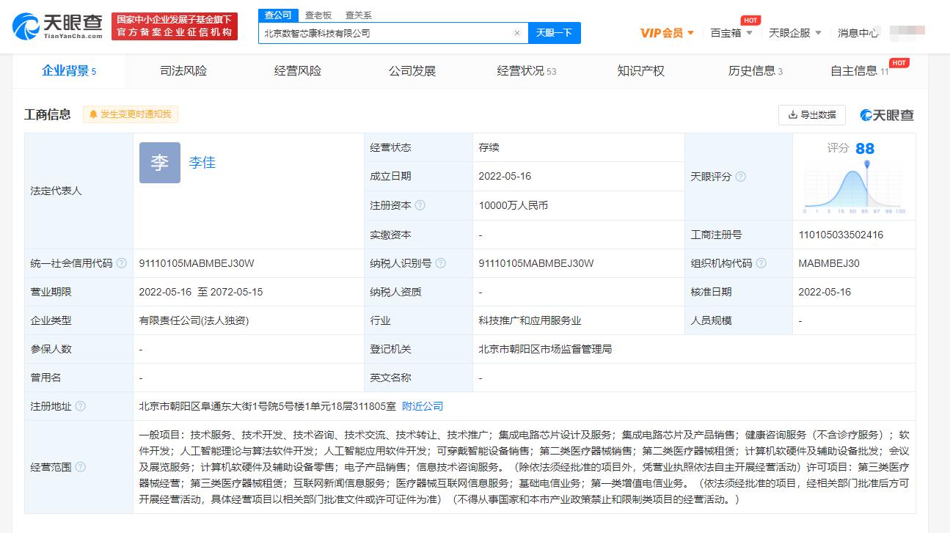The image size is (950, 533).
Task: Switch to the 自主信息 tab
Action: point(860,71)
